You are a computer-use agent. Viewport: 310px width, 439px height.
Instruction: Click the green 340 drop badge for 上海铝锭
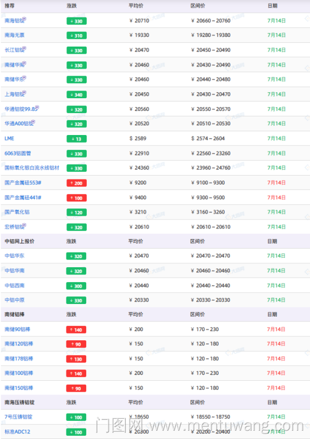[x=76, y=94]
